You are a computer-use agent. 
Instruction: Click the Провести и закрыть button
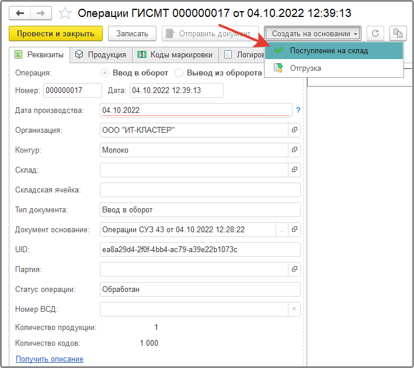[x=55, y=33]
